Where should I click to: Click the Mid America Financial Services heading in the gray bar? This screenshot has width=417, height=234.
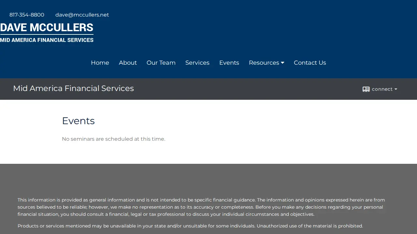click(73, 88)
